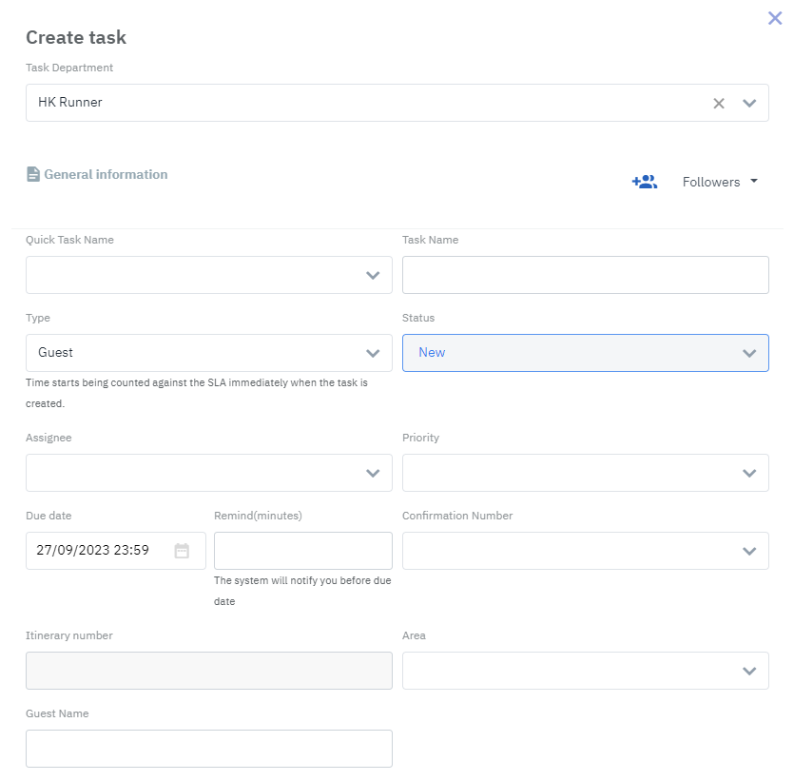Close the Create task dialog
Screen dimensions: 794x781
(x=775, y=17)
